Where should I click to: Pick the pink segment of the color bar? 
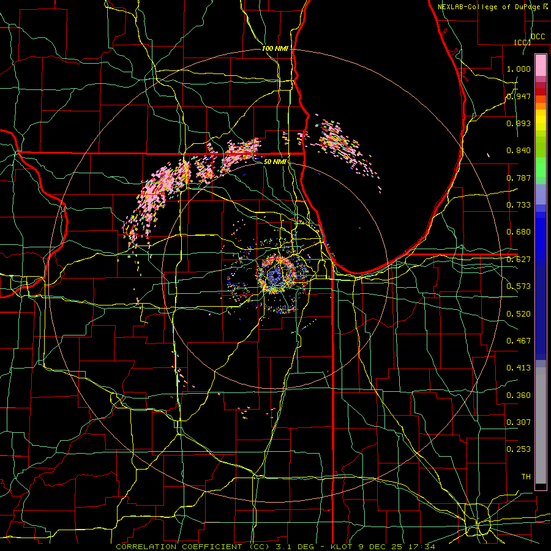point(541,65)
